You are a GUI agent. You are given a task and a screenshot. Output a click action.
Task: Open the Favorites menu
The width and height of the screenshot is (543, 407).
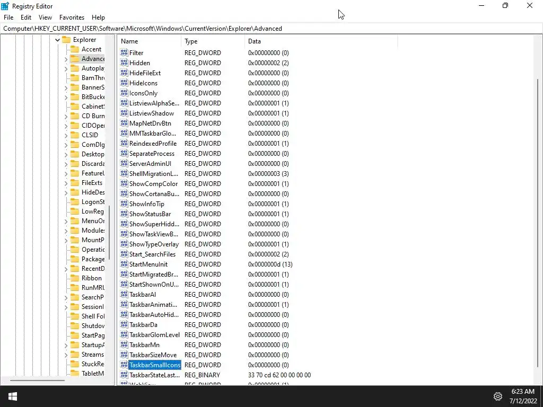click(72, 17)
